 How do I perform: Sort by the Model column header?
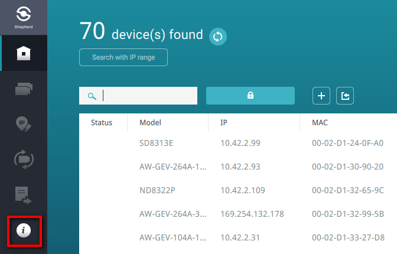[x=150, y=123]
